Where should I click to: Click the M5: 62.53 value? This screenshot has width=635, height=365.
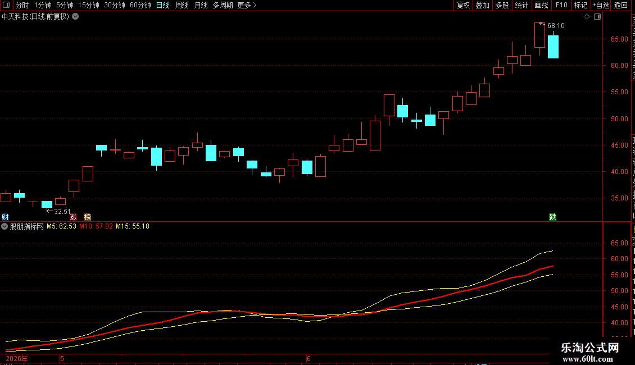pos(62,227)
